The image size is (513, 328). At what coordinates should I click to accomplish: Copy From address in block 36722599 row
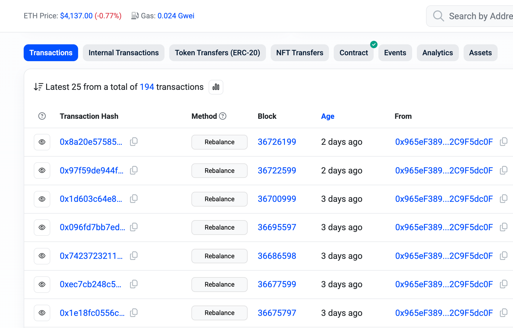[x=504, y=171]
